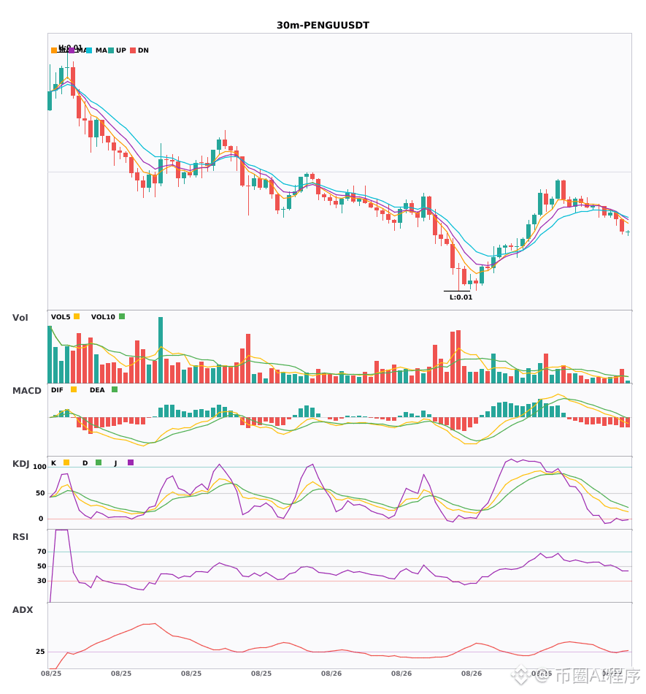
Task: Click the L:0.01 low price label
Action: (461, 297)
